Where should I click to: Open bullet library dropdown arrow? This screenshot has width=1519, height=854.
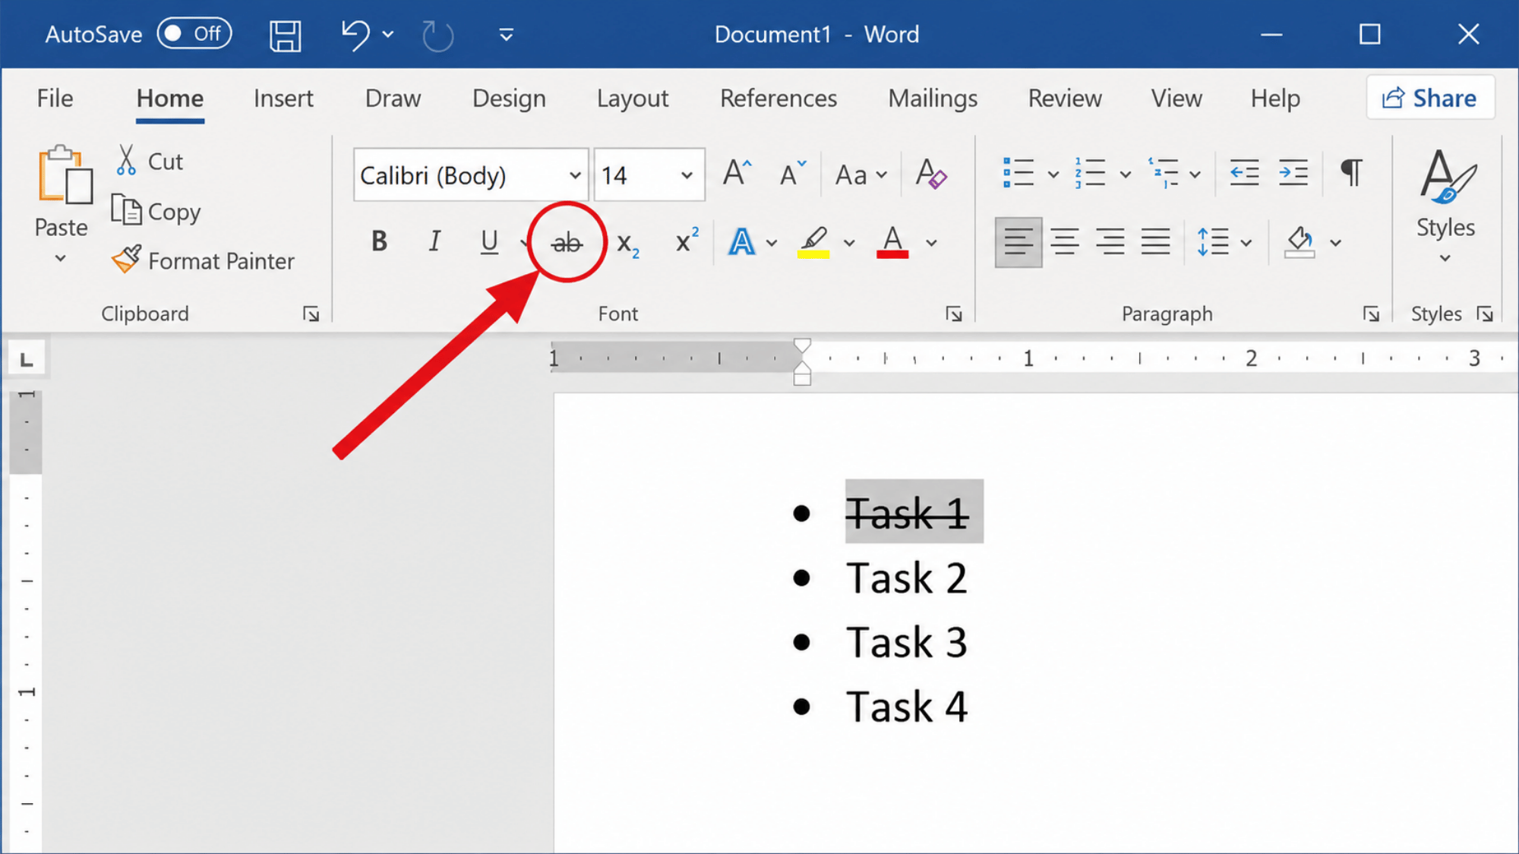point(1053,175)
